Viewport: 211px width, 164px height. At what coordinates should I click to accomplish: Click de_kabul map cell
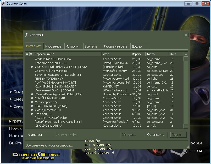pos(152,79)
